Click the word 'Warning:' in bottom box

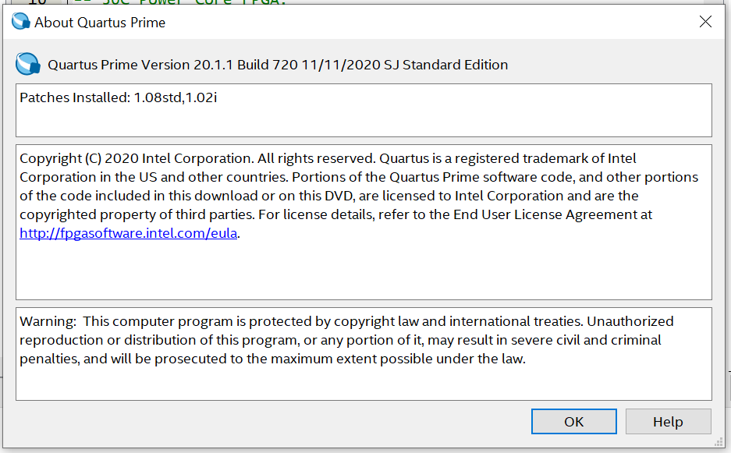48,321
